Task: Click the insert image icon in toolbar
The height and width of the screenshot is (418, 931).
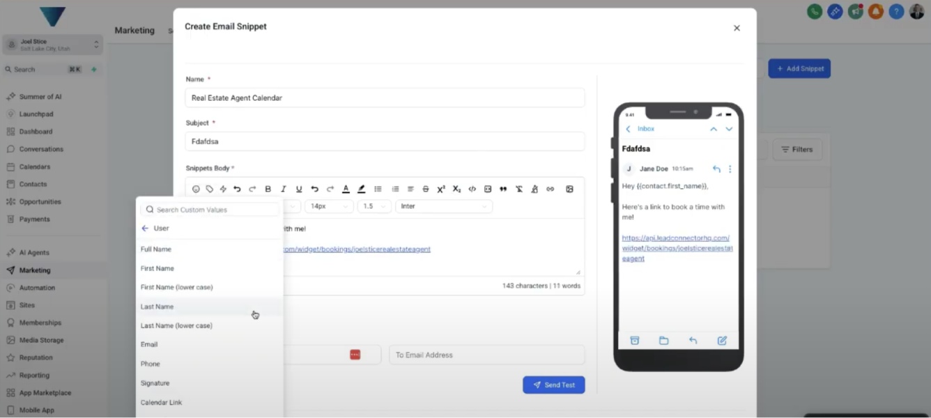Action: [x=569, y=189]
